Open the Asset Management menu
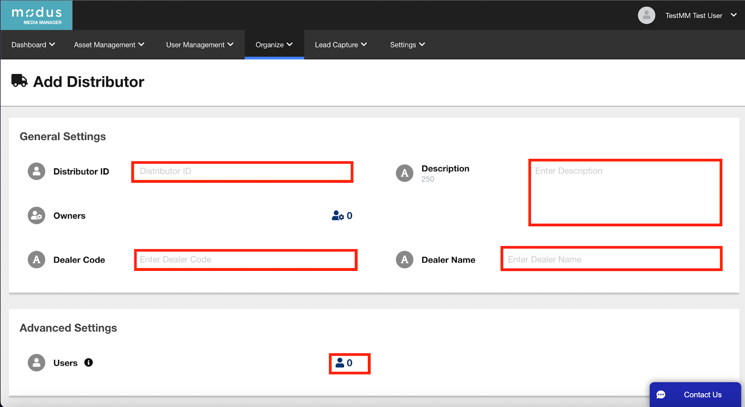Image resolution: width=745 pixels, height=407 pixels. pos(109,45)
